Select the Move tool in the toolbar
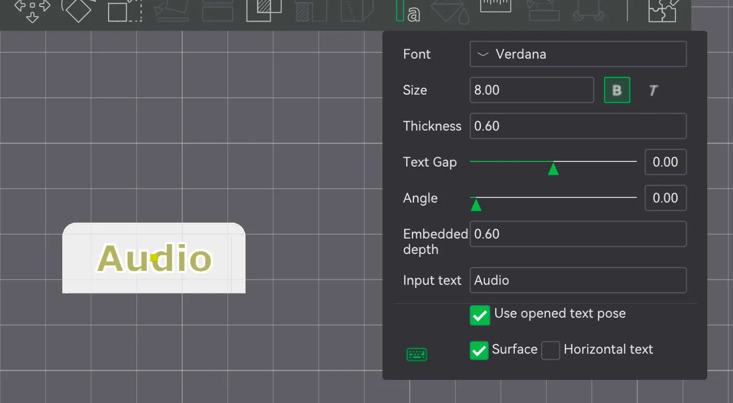 click(32, 10)
